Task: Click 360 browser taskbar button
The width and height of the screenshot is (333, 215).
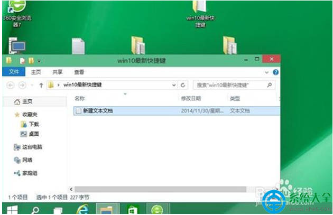Action: tap(158, 209)
